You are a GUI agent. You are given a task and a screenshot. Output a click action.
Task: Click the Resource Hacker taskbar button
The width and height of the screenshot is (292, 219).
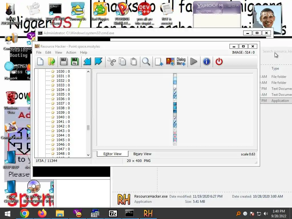click(x=148, y=213)
